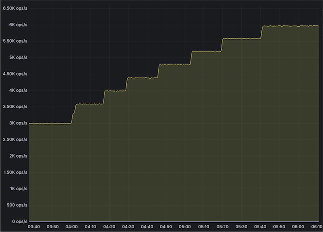Click the 4.50K ops/s axis label

[x=15, y=74]
